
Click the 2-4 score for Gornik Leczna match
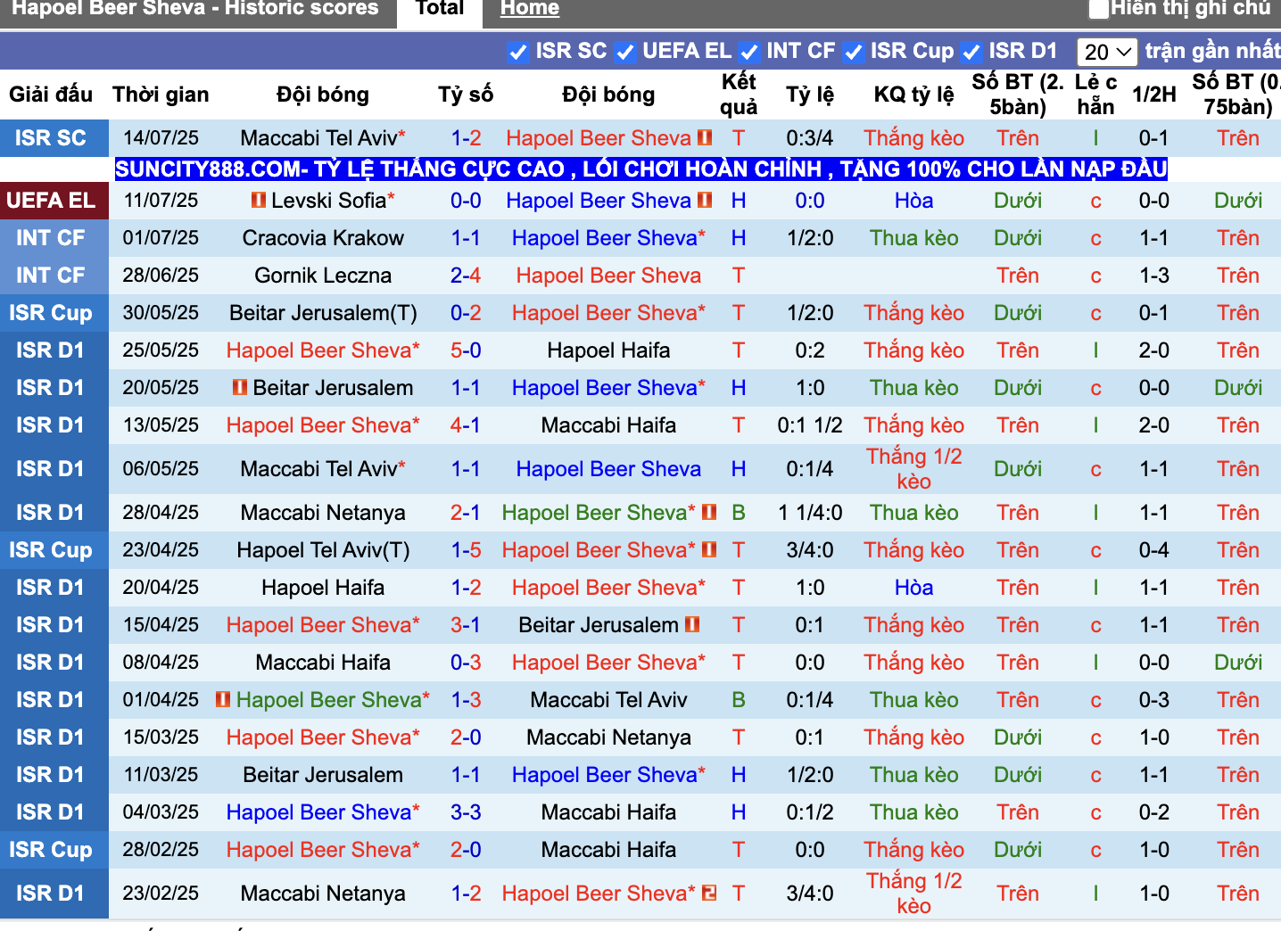pos(466,276)
